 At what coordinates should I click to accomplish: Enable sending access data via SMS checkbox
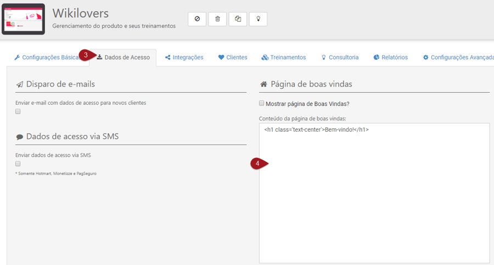click(18, 163)
